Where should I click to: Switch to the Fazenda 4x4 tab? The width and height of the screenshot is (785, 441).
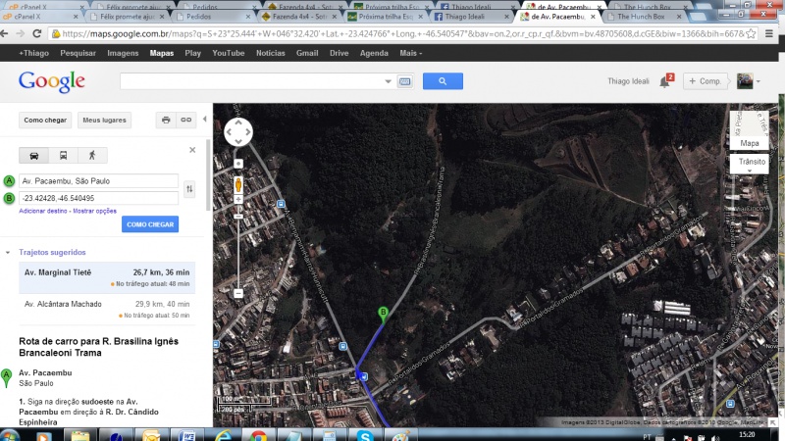[x=300, y=17]
